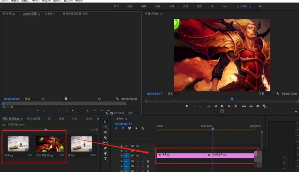Open the Titles workspace
The height and width of the screenshot is (172, 299).
coord(225,6)
